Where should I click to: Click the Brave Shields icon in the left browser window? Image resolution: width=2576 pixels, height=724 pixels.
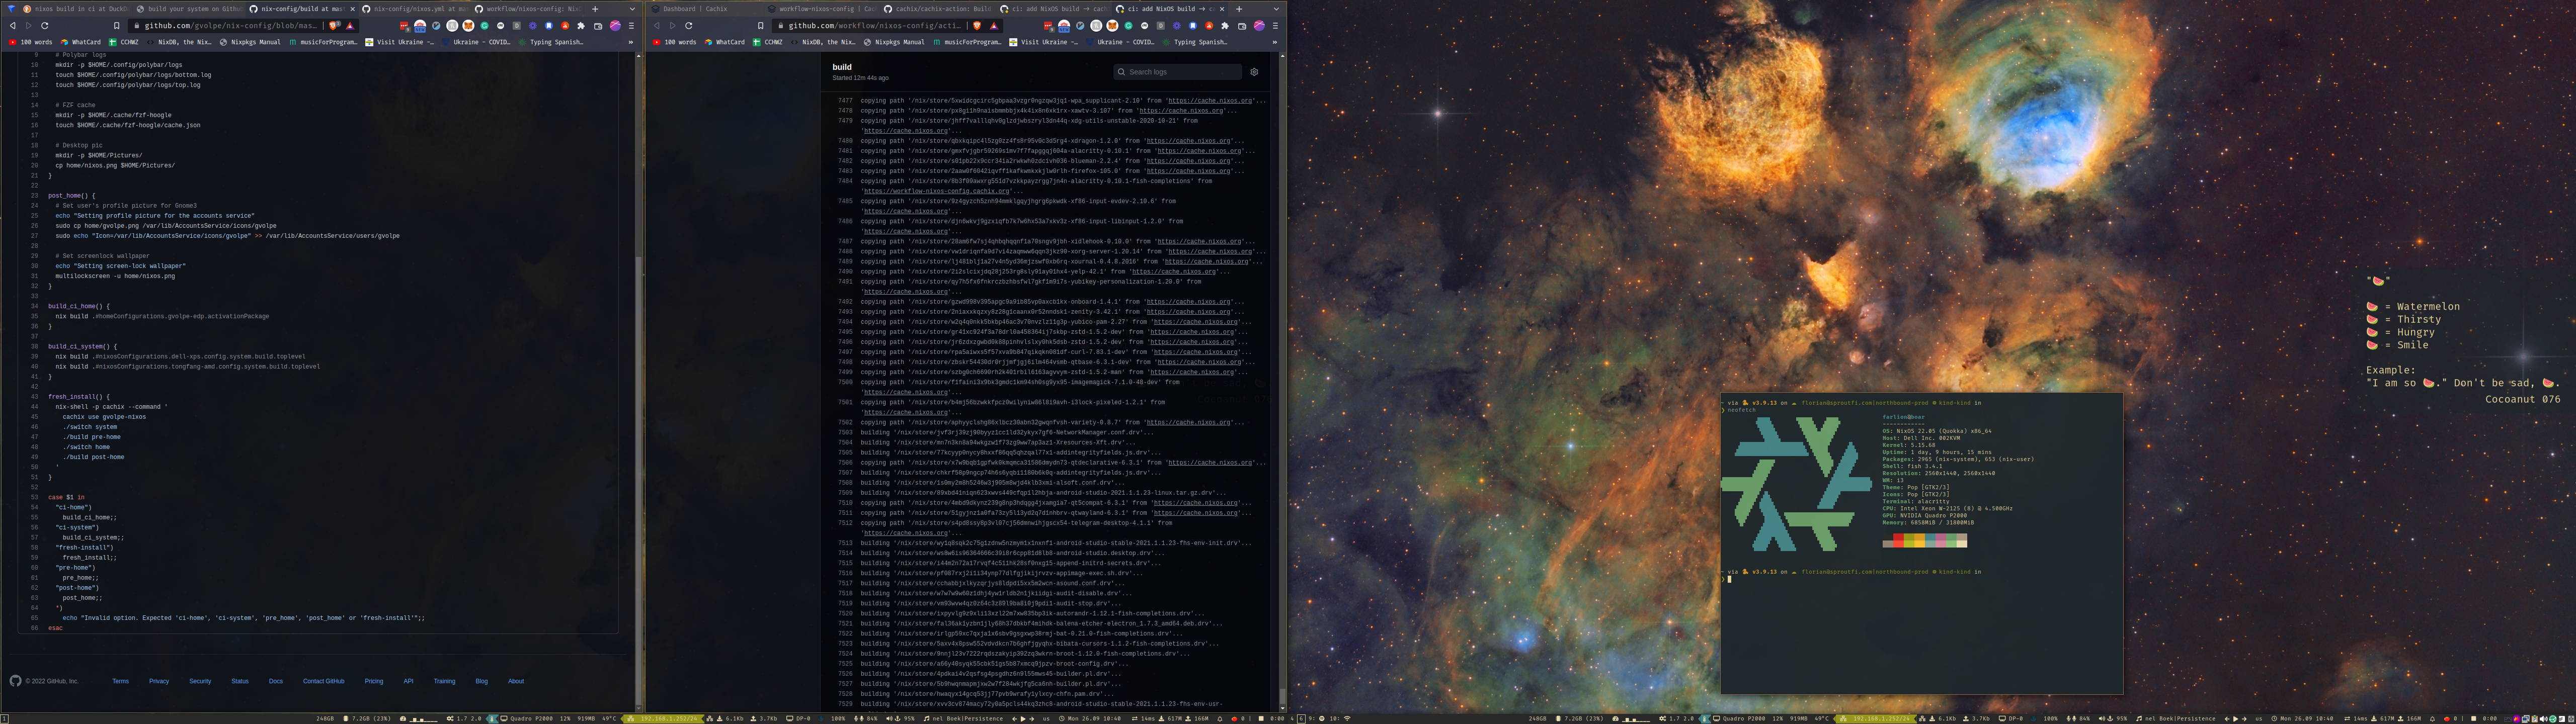coord(333,26)
